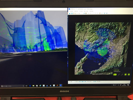The height and width of the screenshot is (100, 133).
Task: Click the last green square in overlay popup
Action: click(x=129, y=75)
